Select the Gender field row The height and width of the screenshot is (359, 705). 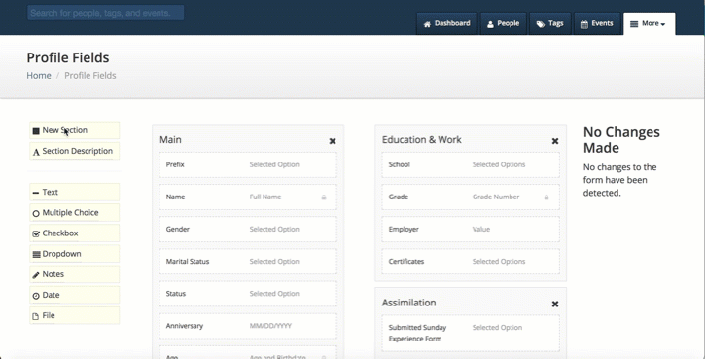[248, 229]
